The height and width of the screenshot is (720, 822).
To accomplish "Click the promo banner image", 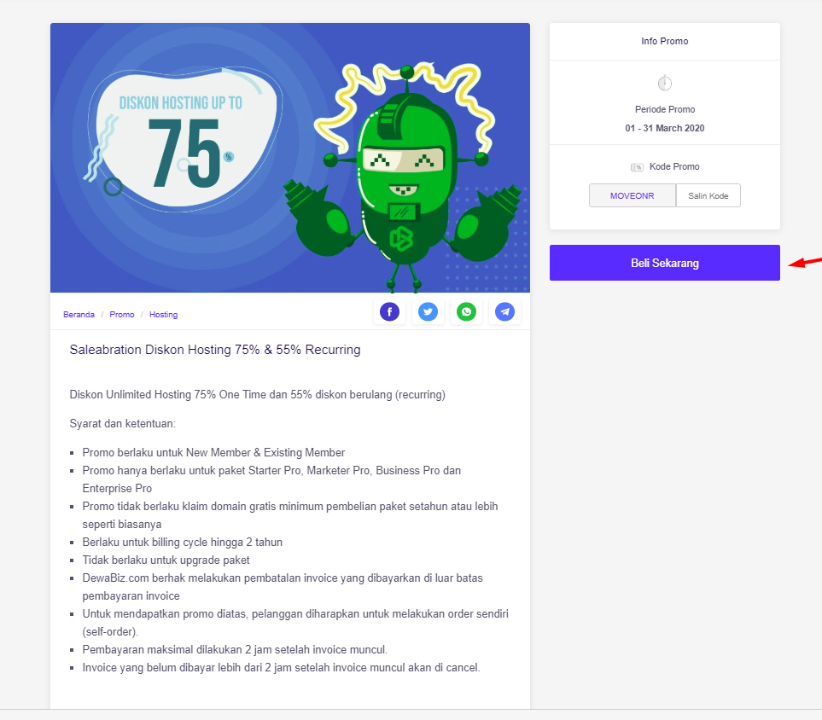I will coord(290,158).
